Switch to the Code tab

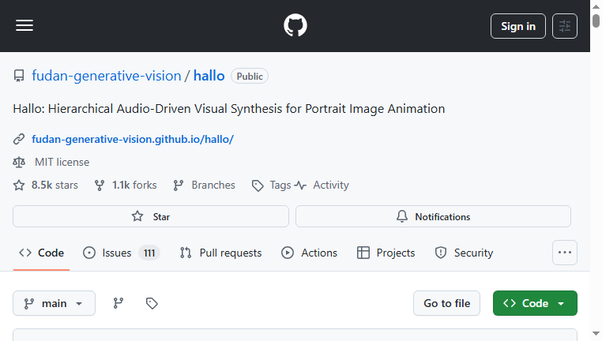[41, 253]
